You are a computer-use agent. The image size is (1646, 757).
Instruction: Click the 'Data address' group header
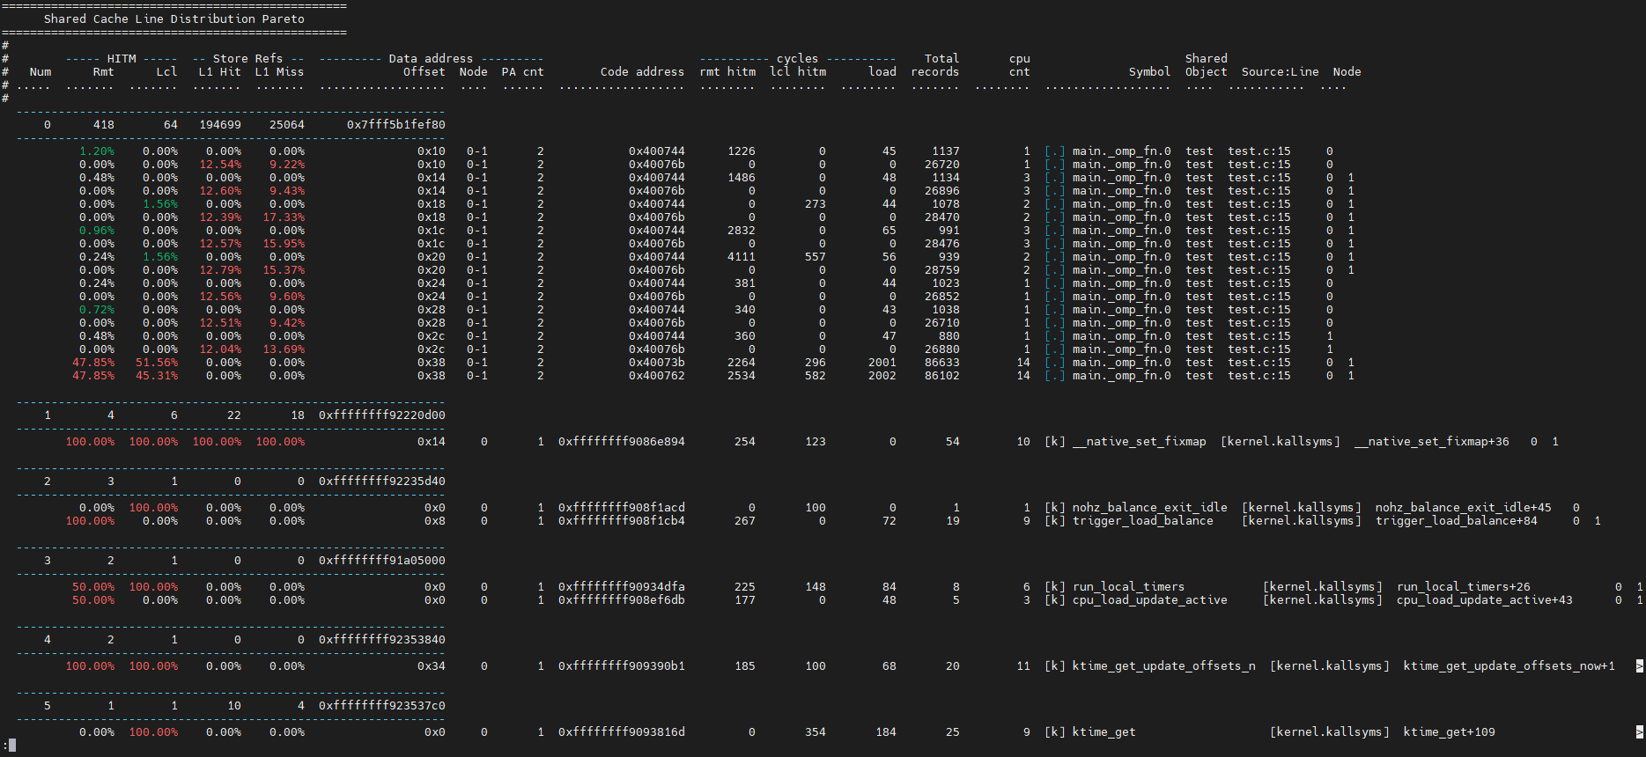[x=432, y=59]
